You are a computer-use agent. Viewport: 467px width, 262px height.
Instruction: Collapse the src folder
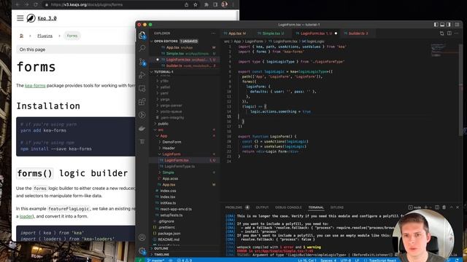(185, 130)
